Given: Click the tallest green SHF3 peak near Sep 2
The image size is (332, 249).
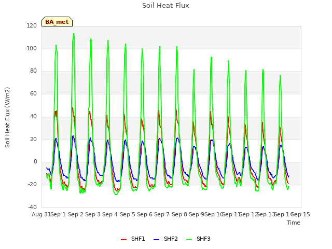Looking at the screenshot, I should click(x=74, y=34).
